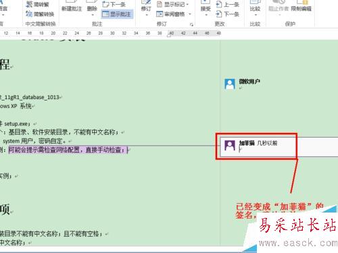Click the 加菲猫 comment avatar icon
Image resolution: width=338 pixels, height=253 pixels.
click(x=230, y=146)
